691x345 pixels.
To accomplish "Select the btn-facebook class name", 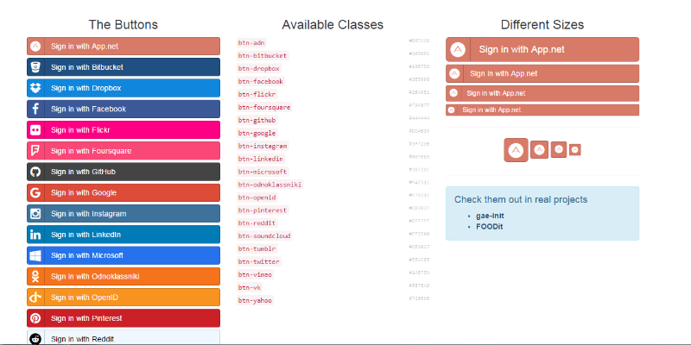I will 261,81.
